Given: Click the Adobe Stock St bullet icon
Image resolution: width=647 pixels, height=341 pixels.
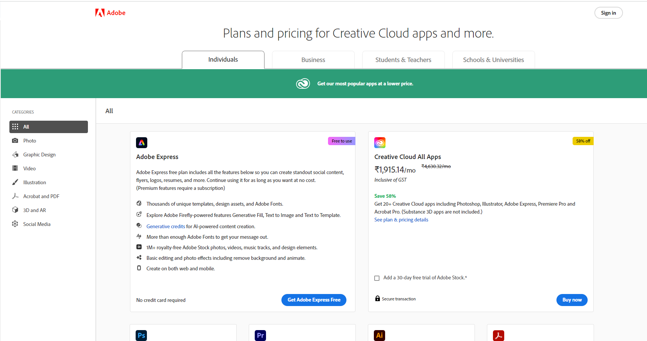Looking at the screenshot, I should coord(139,247).
